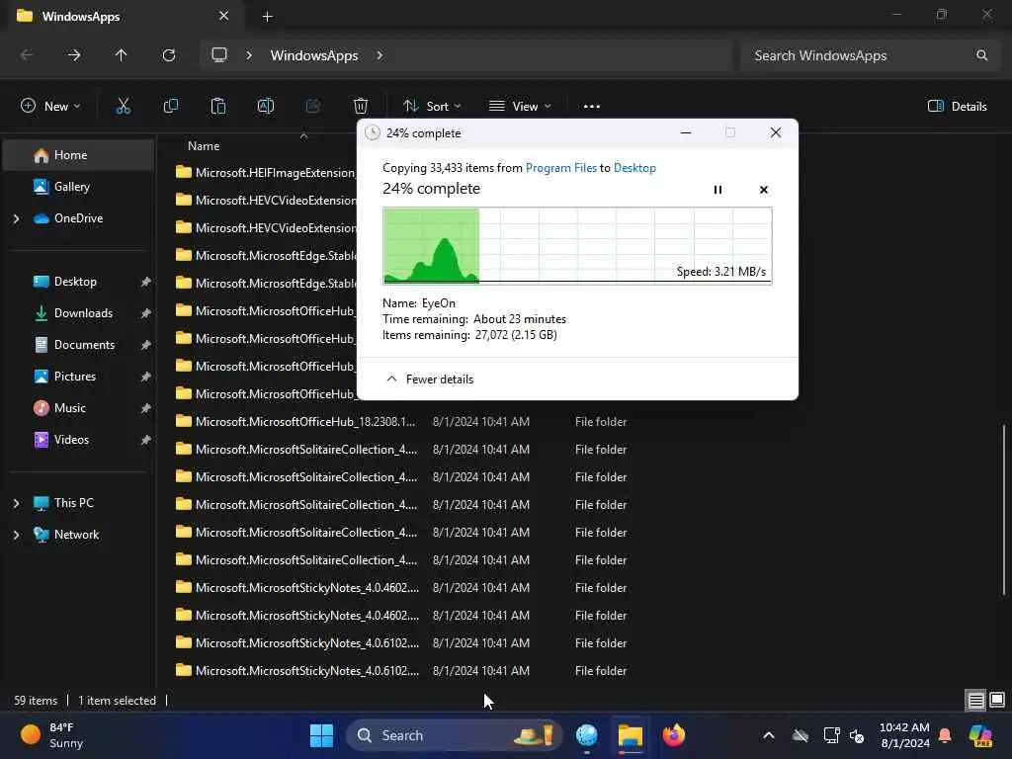The image size is (1012, 759).
Task: Navigate back with the left arrow
Action: click(27, 55)
